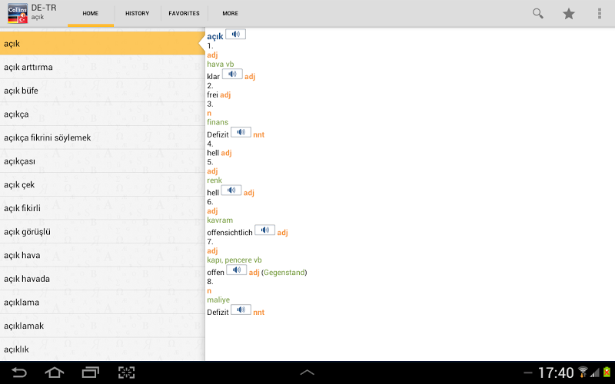Select entry açıklamak
The width and height of the screenshot is (615, 384).
click(102, 326)
